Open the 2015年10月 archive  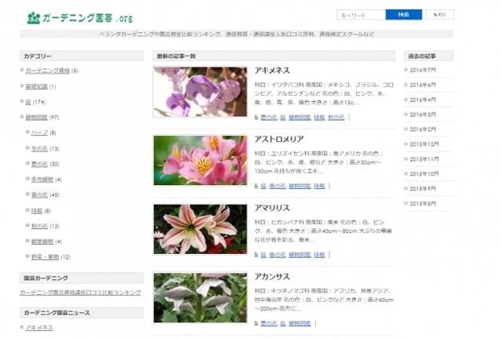(424, 174)
